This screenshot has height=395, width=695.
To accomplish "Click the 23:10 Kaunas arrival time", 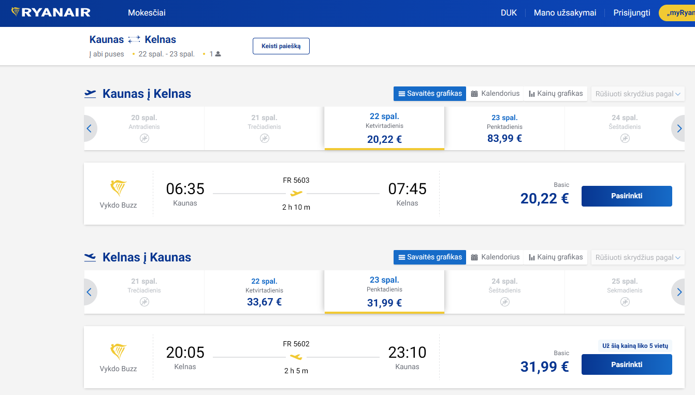I will [x=408, y=353].
